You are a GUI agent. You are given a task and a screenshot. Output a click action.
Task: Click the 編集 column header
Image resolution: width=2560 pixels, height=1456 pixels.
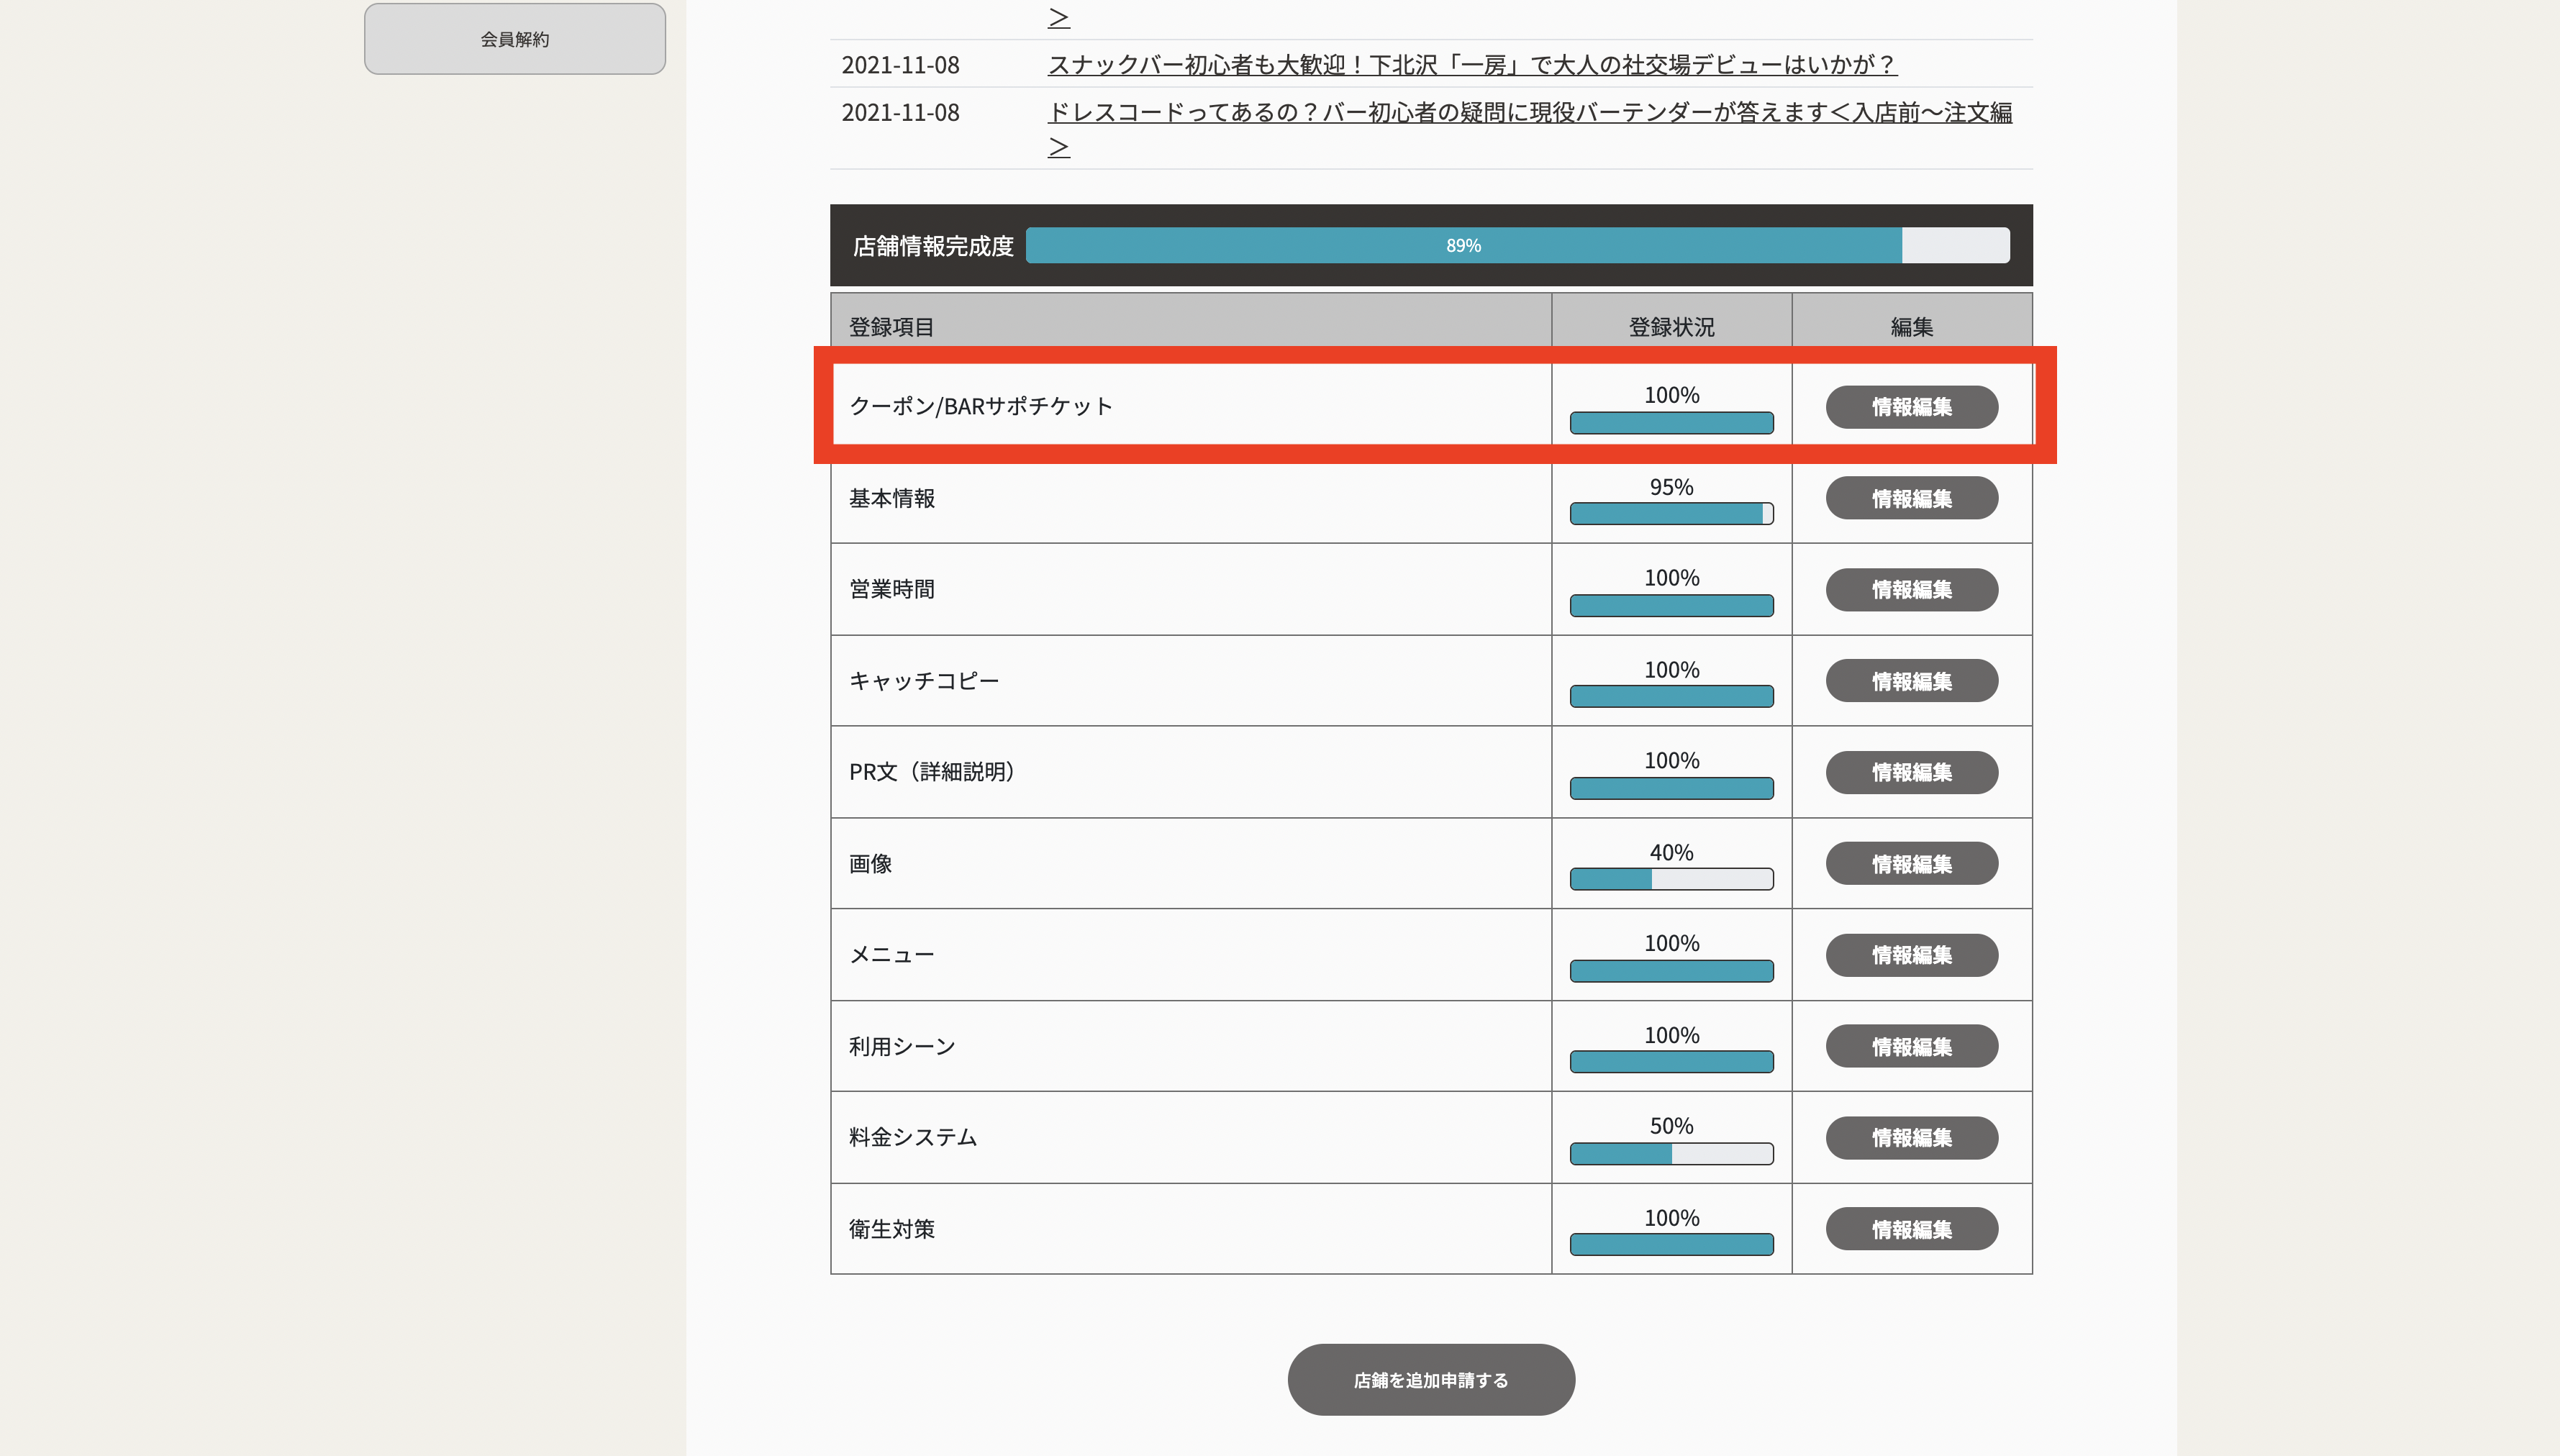click(x=1911, y=327)
